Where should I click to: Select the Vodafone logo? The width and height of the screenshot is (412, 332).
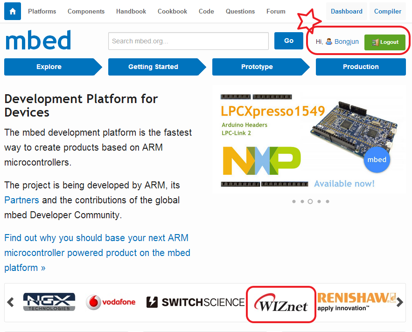[111, 302]
